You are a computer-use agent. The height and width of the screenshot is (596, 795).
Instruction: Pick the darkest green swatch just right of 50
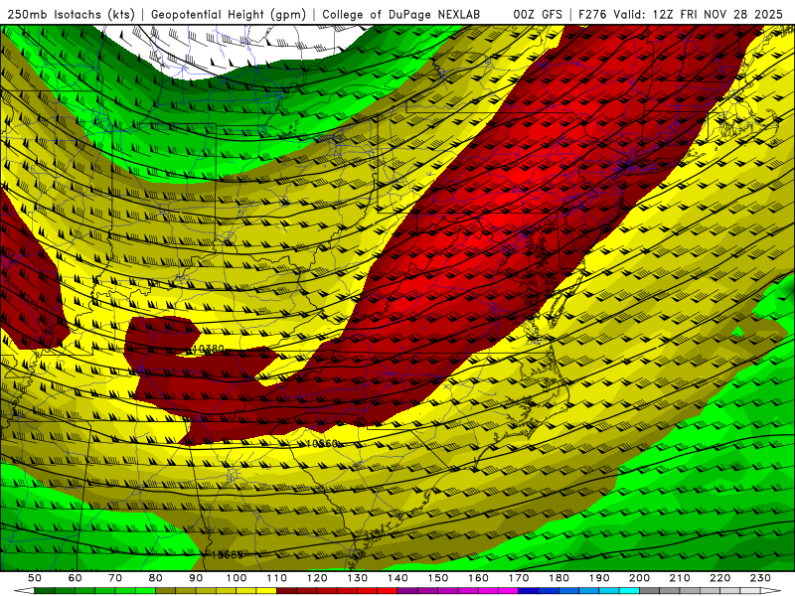point(45,590)
